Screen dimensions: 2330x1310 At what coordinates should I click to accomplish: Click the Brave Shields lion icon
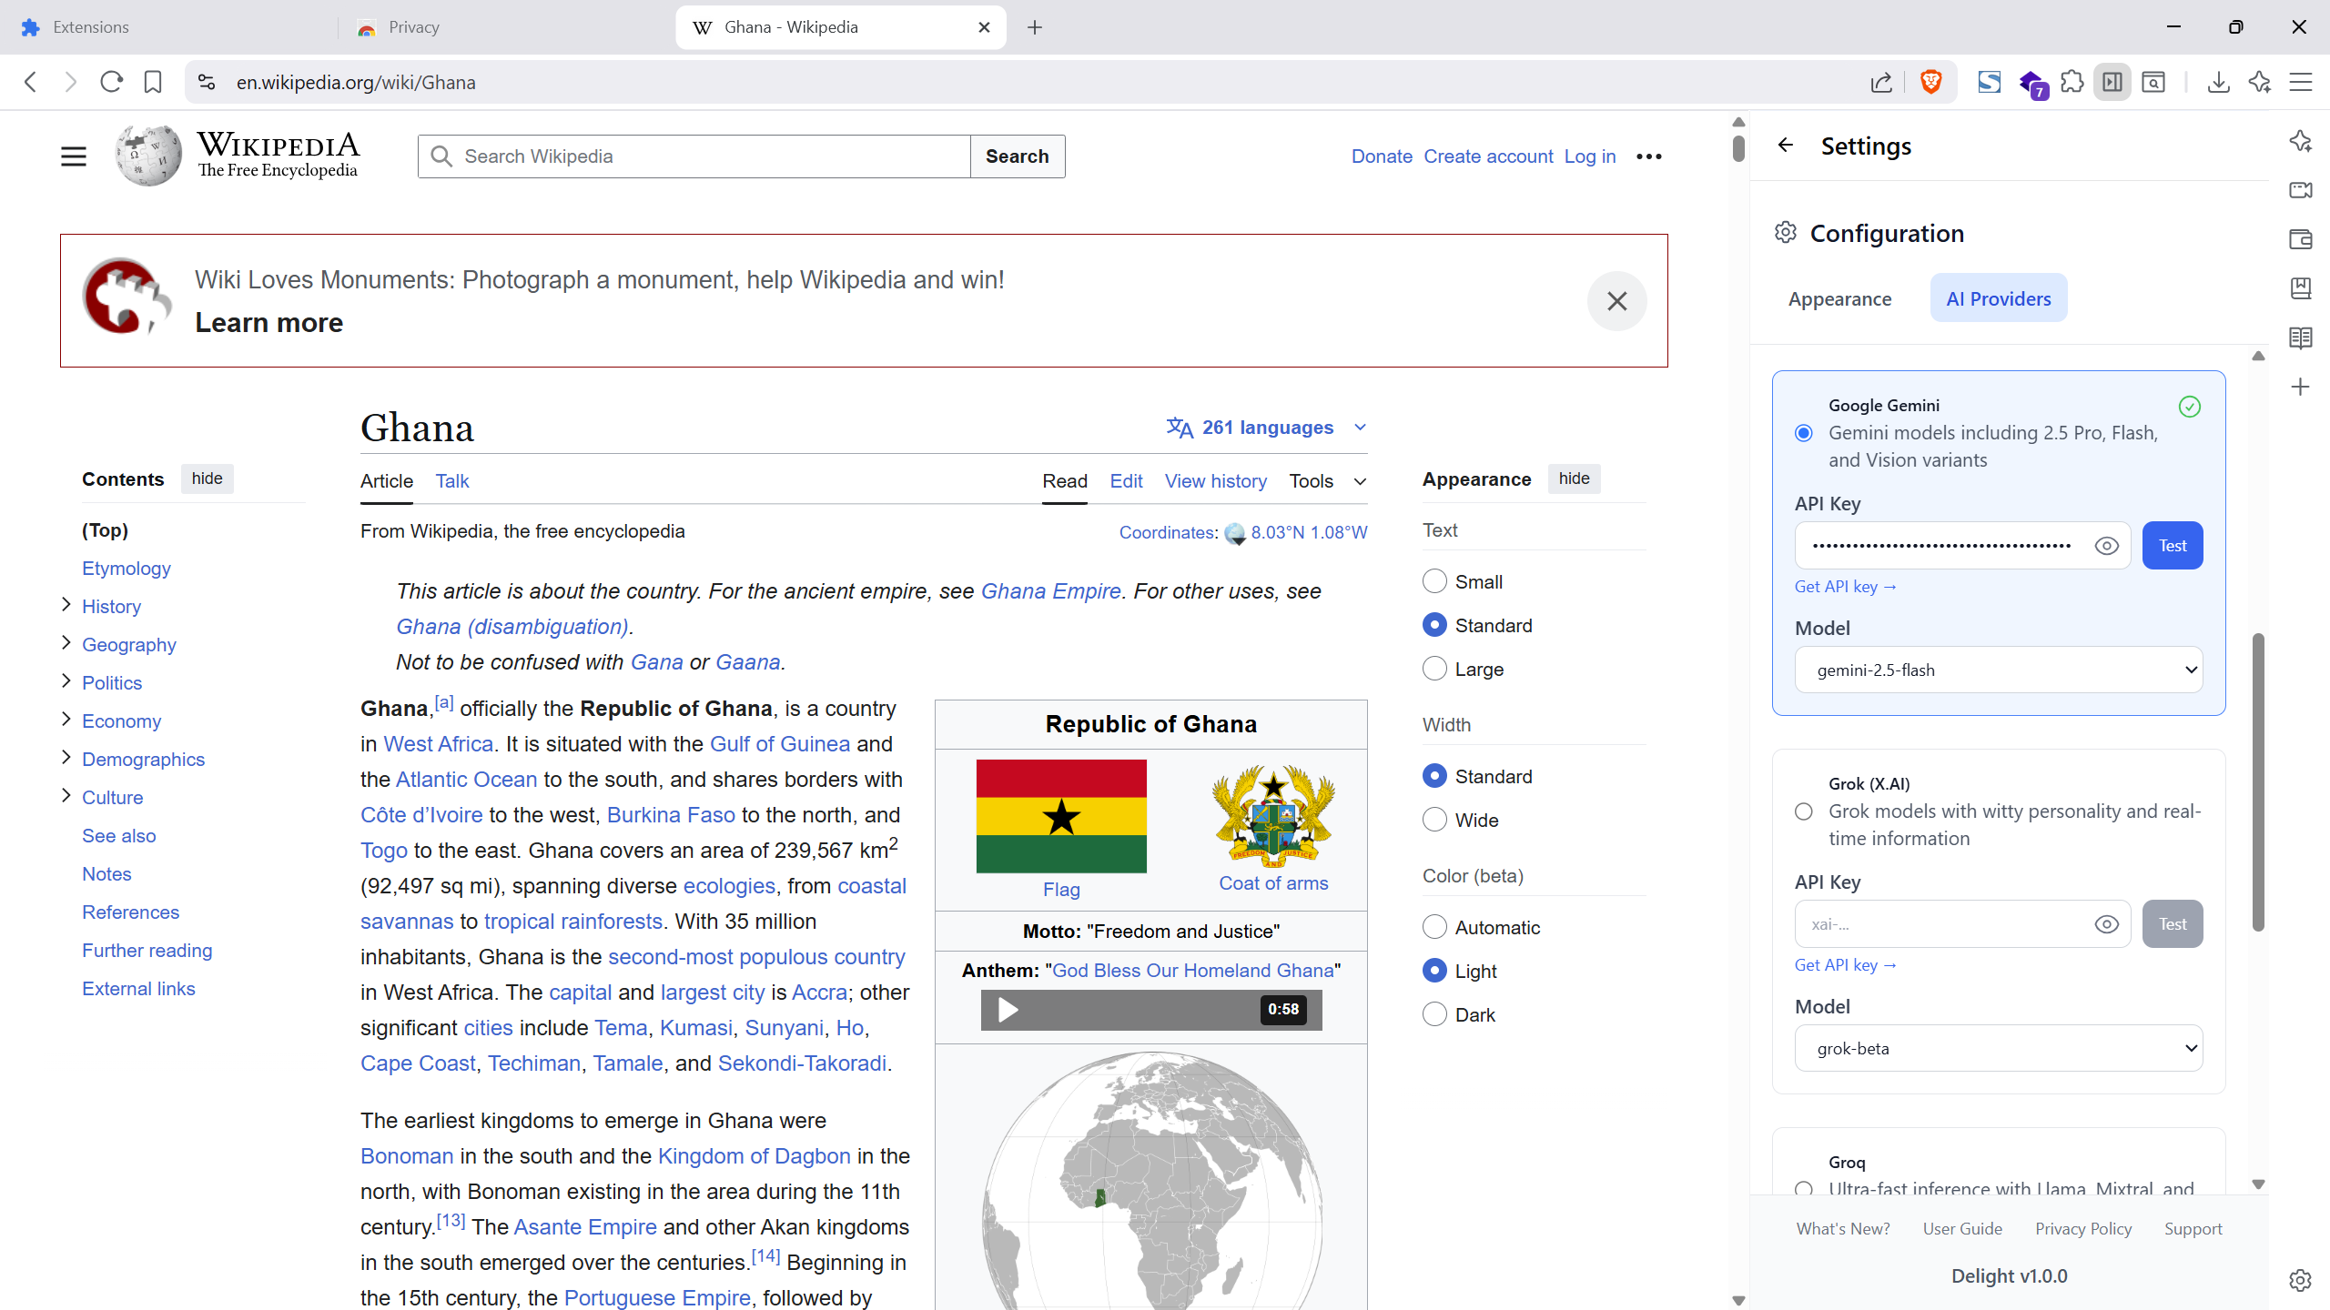click(x=1930, y=82)
